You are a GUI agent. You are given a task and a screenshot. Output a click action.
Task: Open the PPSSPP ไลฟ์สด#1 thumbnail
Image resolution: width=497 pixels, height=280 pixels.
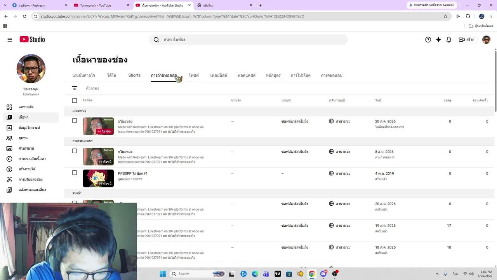click(x=98, y=178)
